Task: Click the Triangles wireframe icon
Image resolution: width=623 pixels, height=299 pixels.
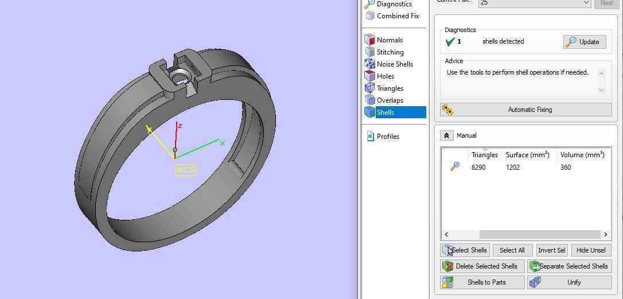Action: click(369, 88)
